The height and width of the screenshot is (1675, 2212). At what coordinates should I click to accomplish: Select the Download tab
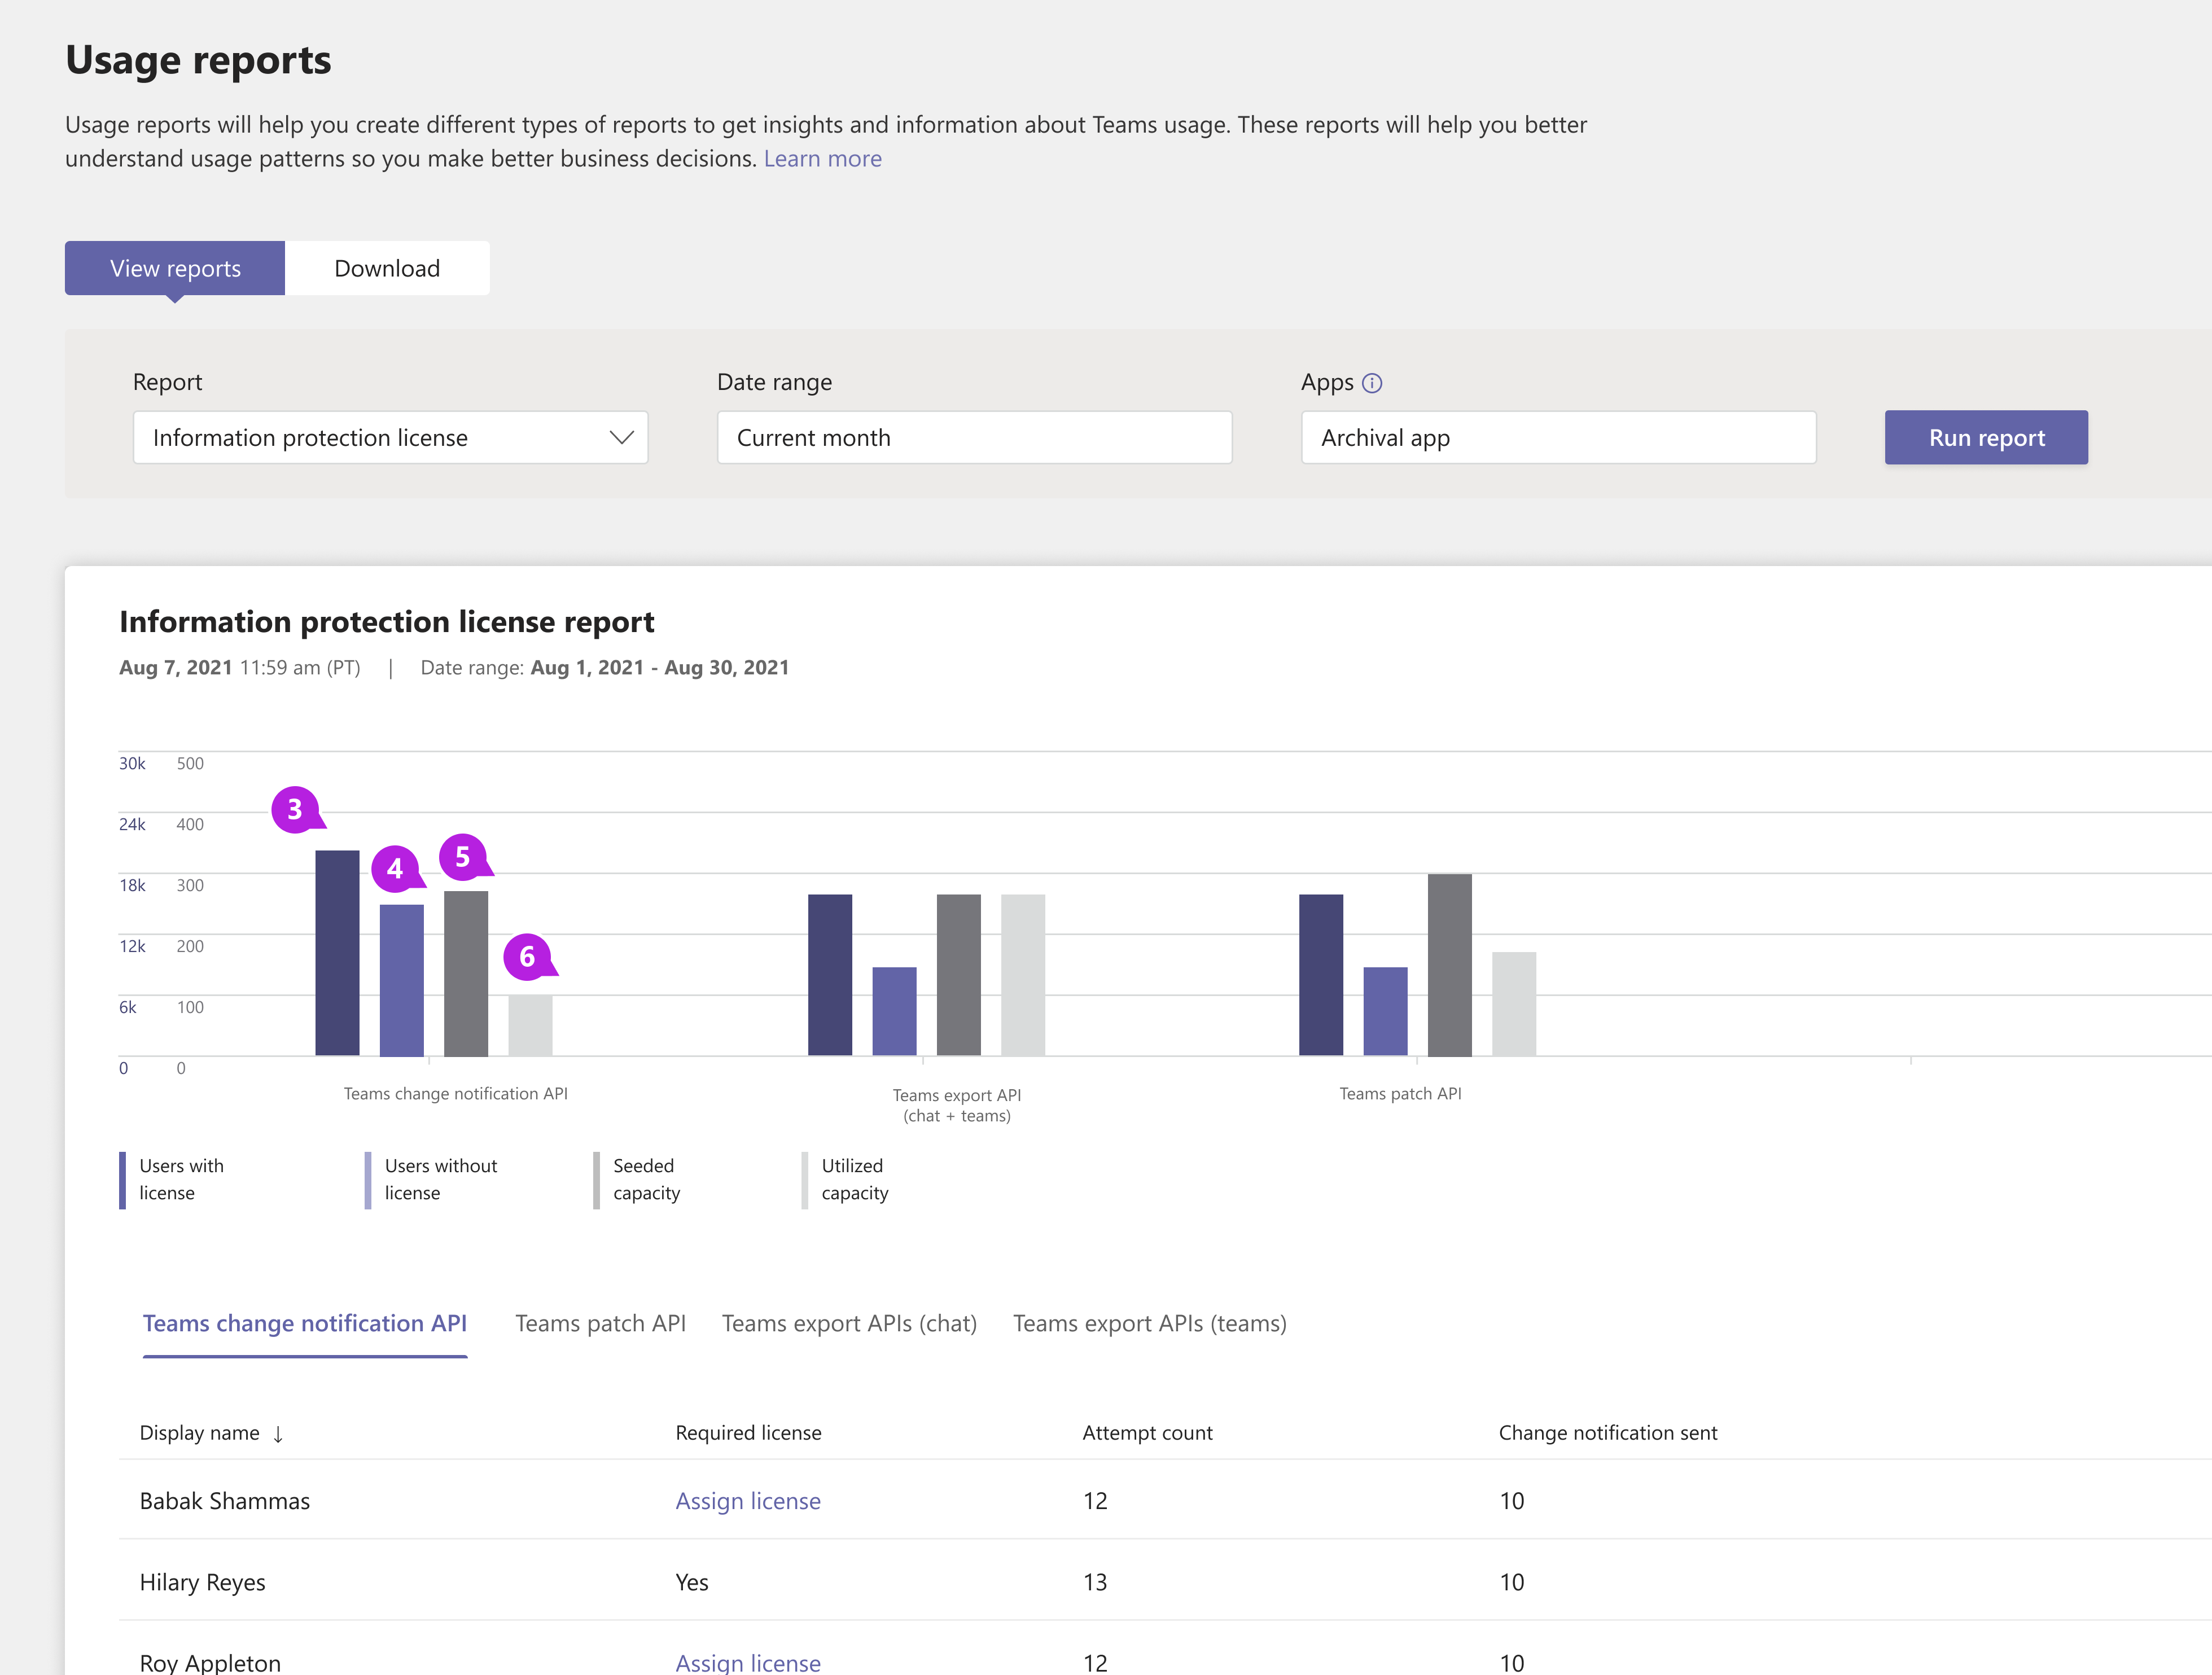click(387, 268)
